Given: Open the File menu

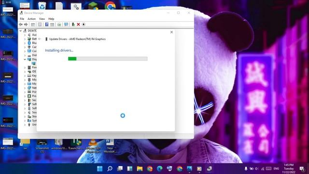Looking at the screenshot, I should 22,19.
